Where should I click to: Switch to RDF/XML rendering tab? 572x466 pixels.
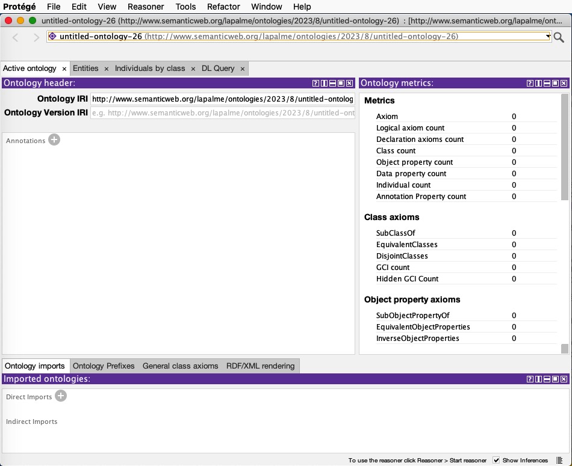260,366
